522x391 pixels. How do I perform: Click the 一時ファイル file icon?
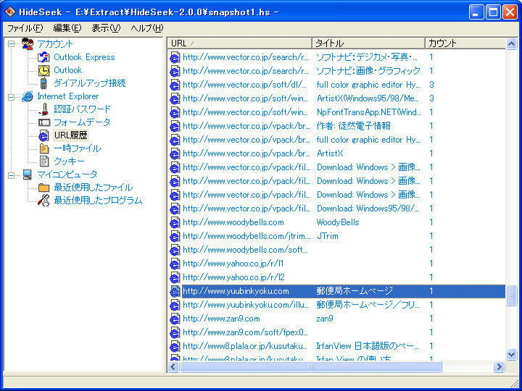43,148
